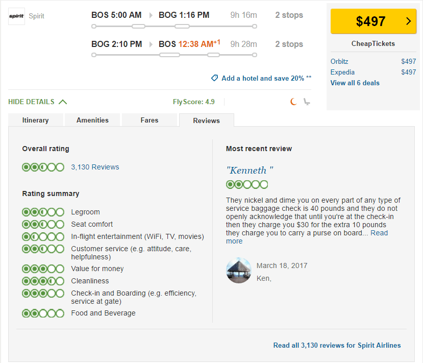The width and height of the screenshot is (423, 363).
Task: Click the March 18, 2017 review date
Action: coord(282,265)
